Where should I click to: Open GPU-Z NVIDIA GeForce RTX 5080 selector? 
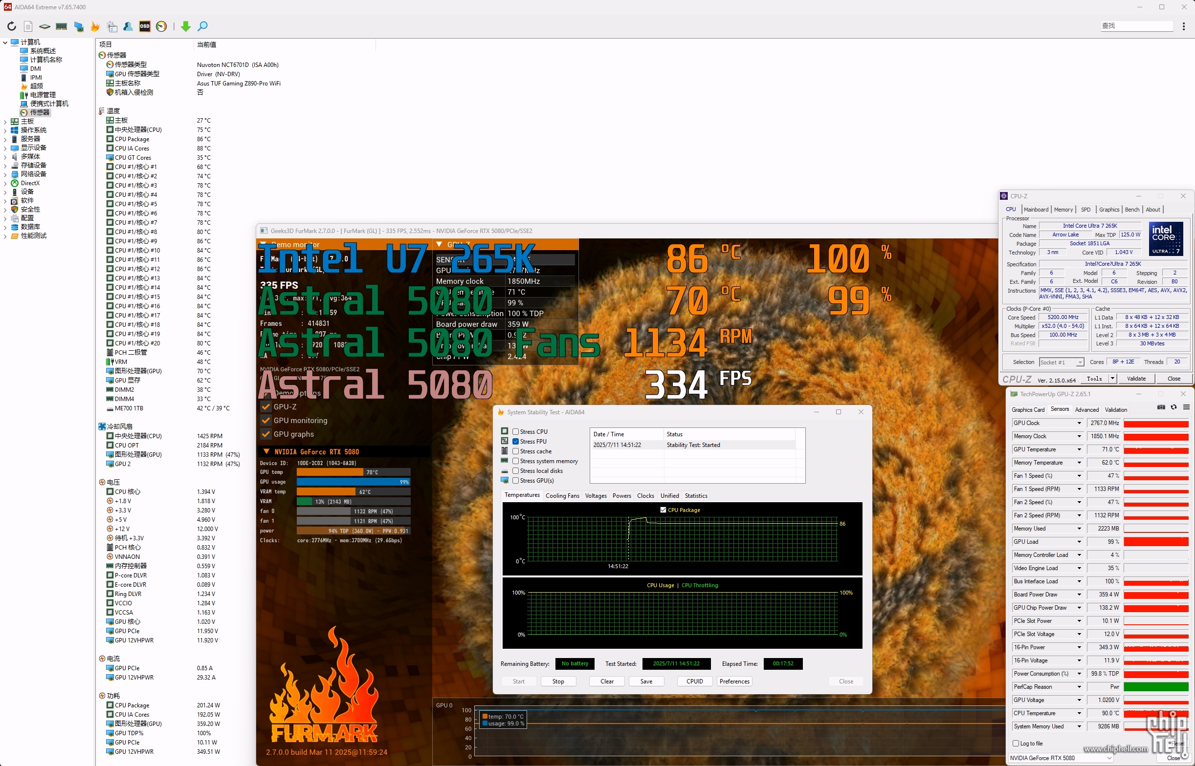coord(1061,758)
